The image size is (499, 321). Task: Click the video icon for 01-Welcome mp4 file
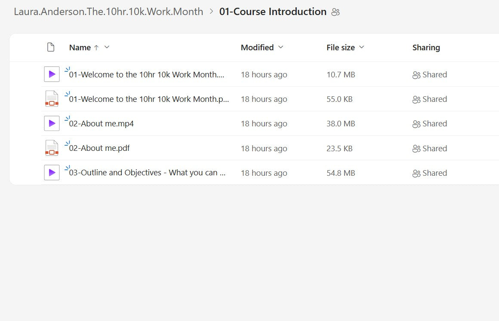tap(52, 74)
